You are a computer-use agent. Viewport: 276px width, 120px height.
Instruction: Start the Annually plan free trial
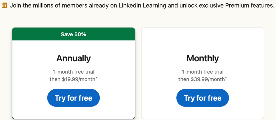[x=73, y=98]
